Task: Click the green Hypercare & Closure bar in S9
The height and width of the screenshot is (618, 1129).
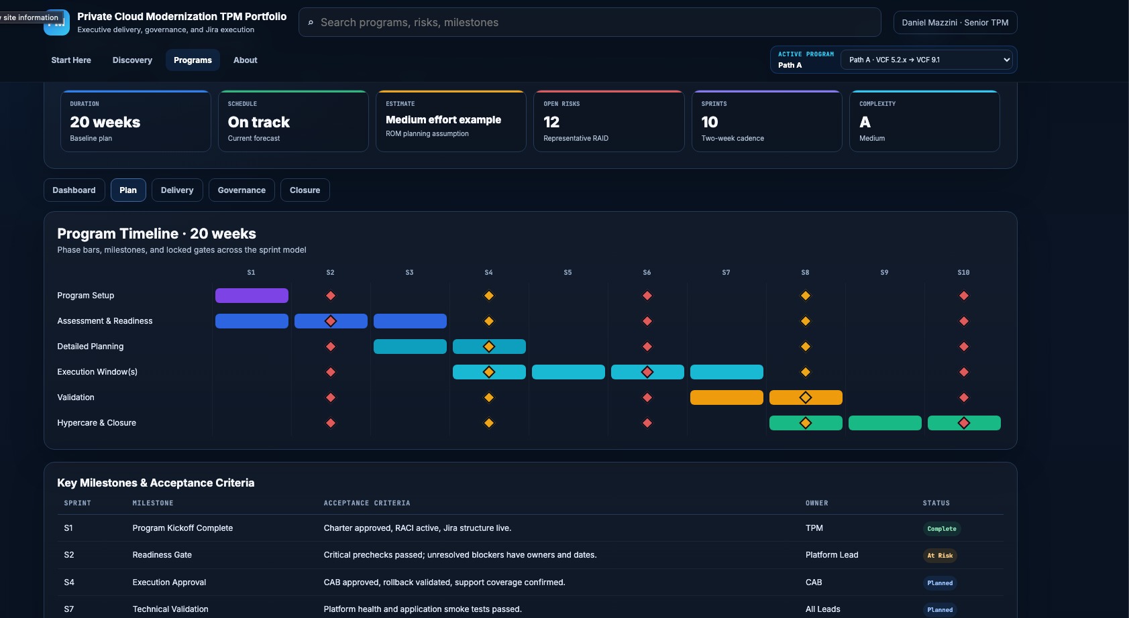Action: click(x=885, y=423)
